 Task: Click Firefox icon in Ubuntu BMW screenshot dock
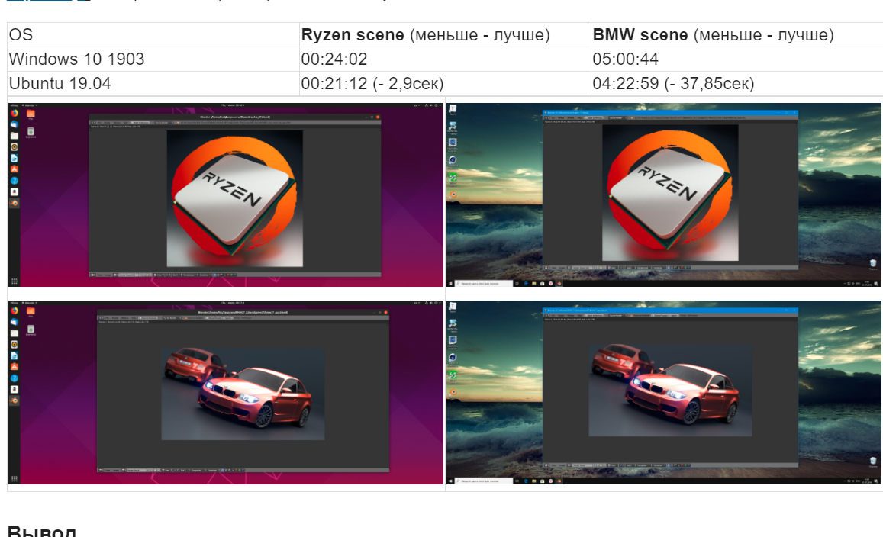[14, 310]
